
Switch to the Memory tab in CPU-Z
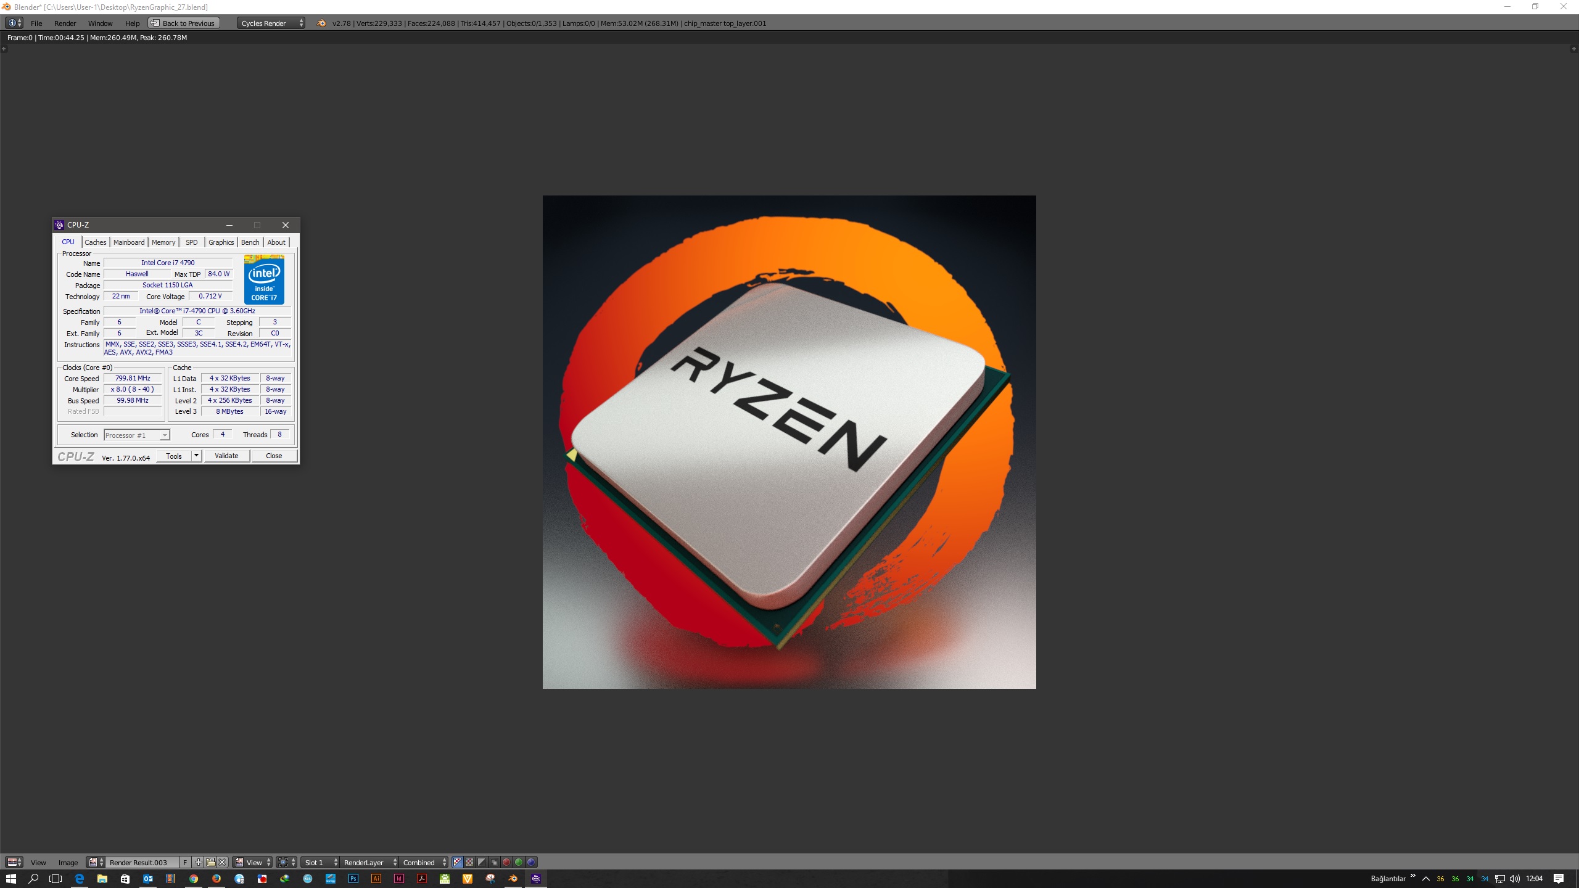click(x=163, y=242)
